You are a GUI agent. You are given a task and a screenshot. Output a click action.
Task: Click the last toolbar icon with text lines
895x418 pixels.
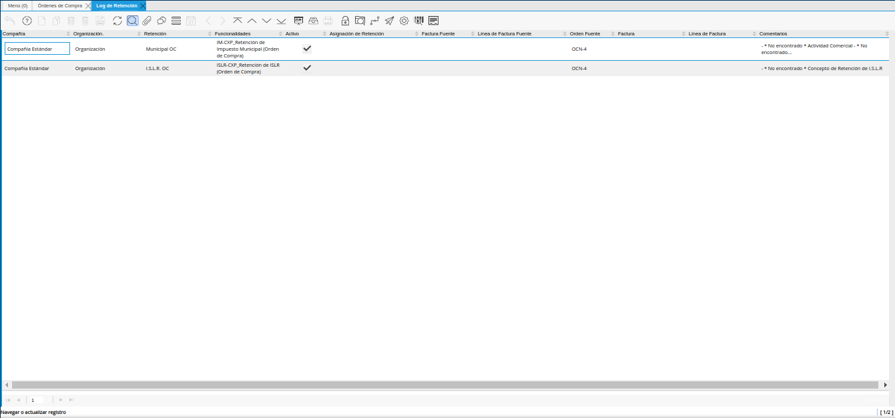tap(433, 21)
